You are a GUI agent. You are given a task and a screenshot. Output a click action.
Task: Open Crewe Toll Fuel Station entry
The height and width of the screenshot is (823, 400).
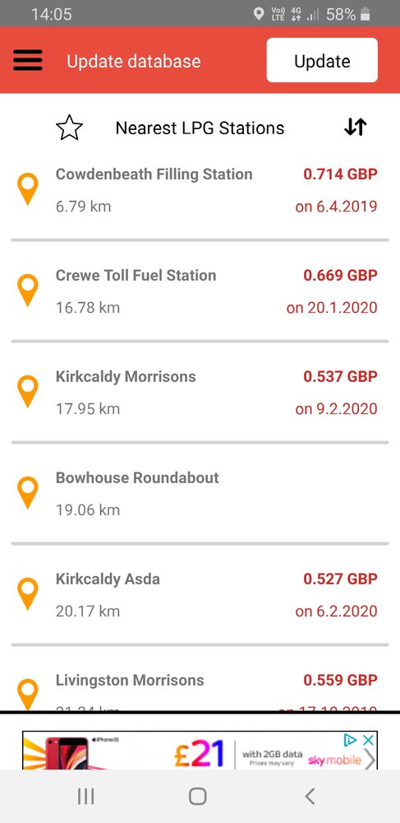point(200,291)
